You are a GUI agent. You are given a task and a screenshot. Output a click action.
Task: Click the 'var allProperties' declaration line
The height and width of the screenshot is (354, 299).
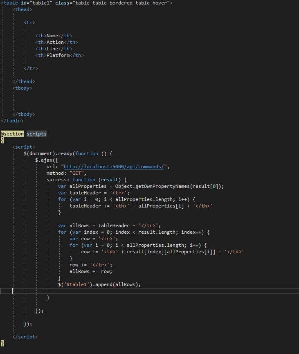(141, 186)
